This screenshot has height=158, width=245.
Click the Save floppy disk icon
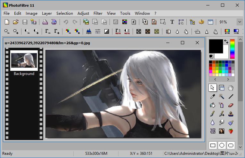25,22
